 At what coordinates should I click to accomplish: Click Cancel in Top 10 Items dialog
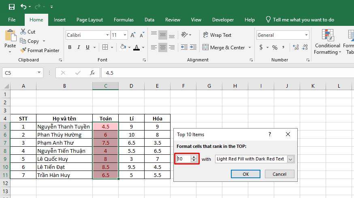tap(279, 174)
